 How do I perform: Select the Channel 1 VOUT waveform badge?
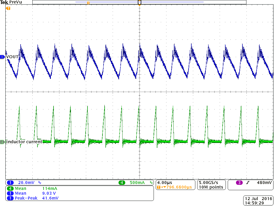(2, 57)
